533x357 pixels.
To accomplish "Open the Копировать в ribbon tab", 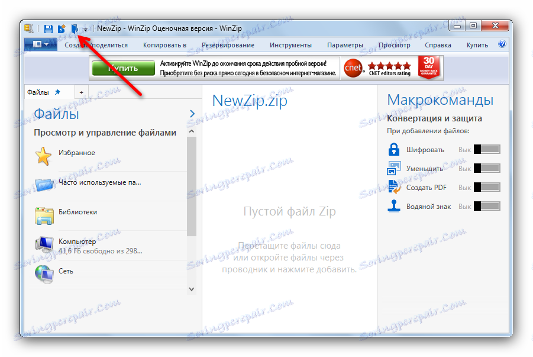I will pyautogui.click(x=164, y=45).
